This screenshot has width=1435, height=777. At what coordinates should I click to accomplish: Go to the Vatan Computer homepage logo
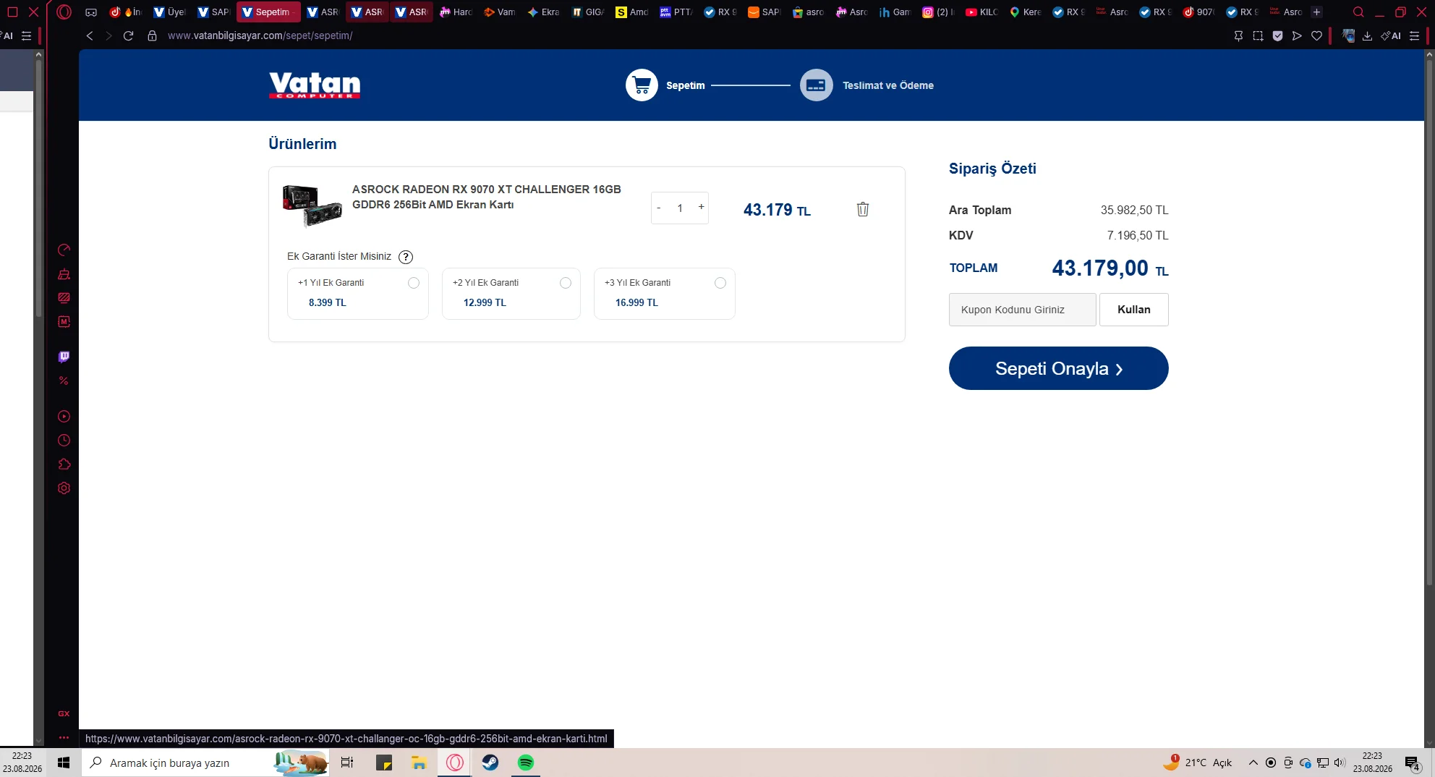[x=315, y=85]
